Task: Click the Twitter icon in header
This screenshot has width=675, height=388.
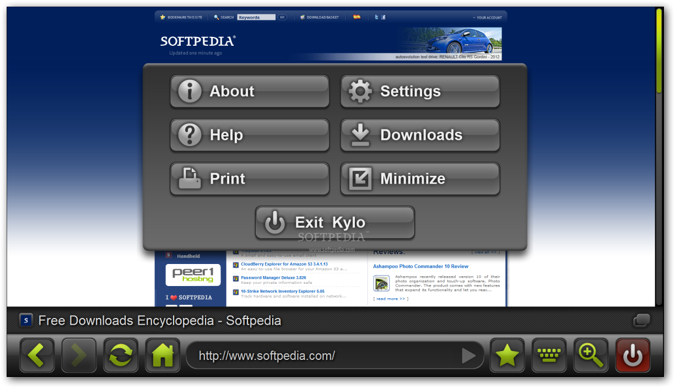Action: (x=377, y=17)
